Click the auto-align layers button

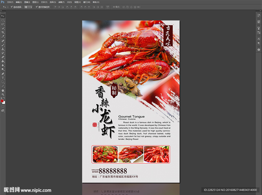coord(108,7)
